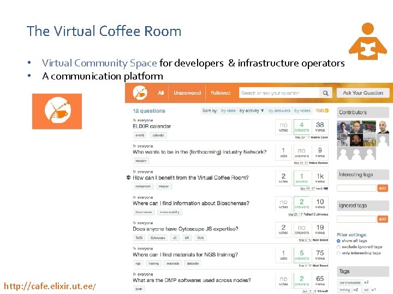Sort questions by votes
This screenshot has height=294, width=393.
pos(302,111)
